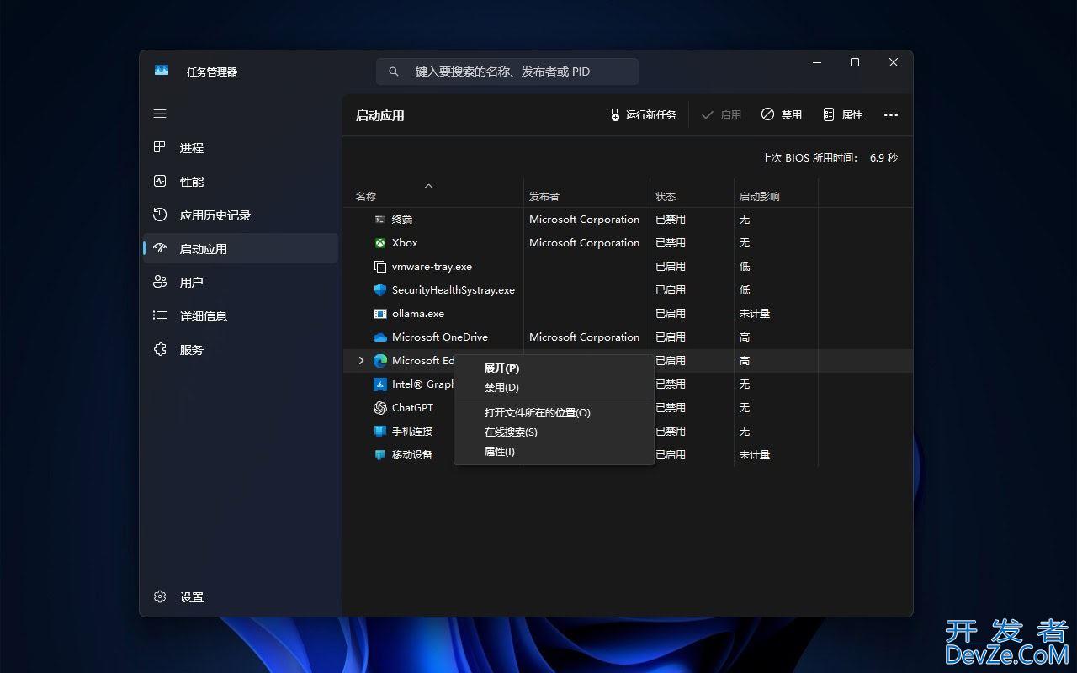The height and width of the screenshot is (673, 1077).
Task: Click 已启用 status in vmware-tray.exe row
Action: click(x=671, y=266)
